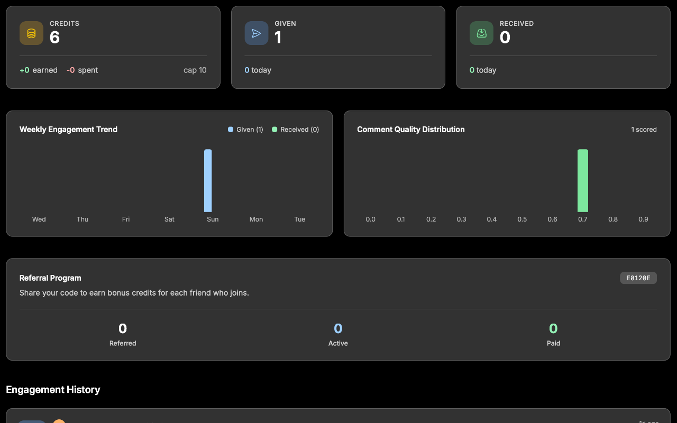677x423 pixels.
Task: Click the Engagement History section header
Action: pos(53,390)
